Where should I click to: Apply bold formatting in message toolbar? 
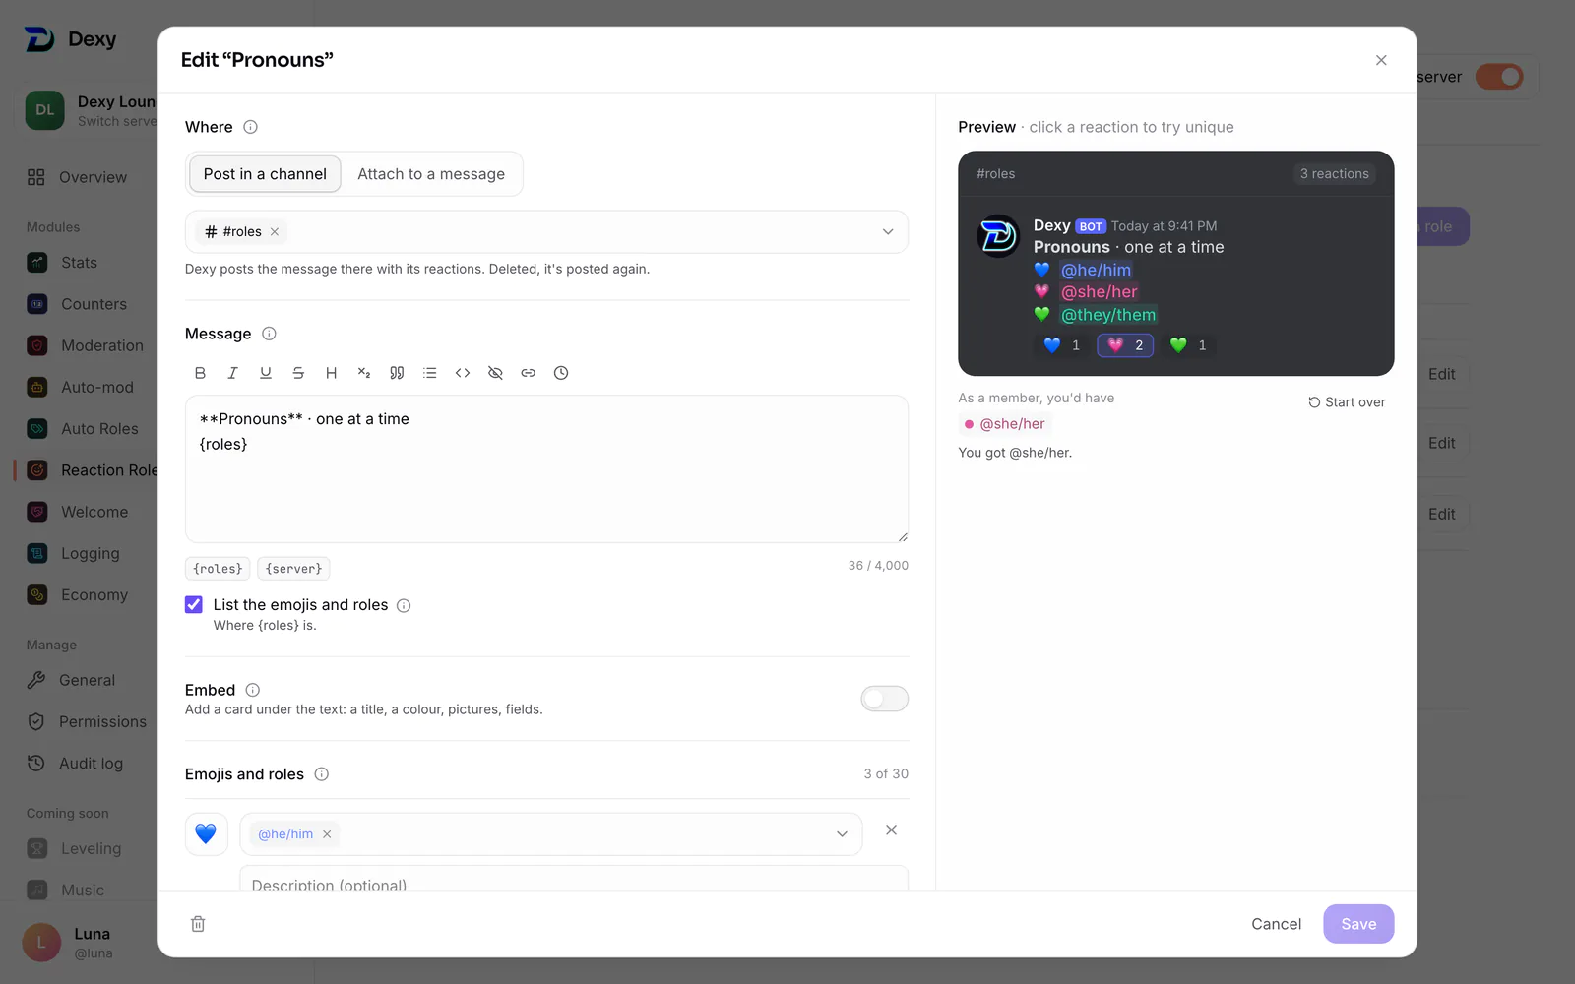(200, 373)
